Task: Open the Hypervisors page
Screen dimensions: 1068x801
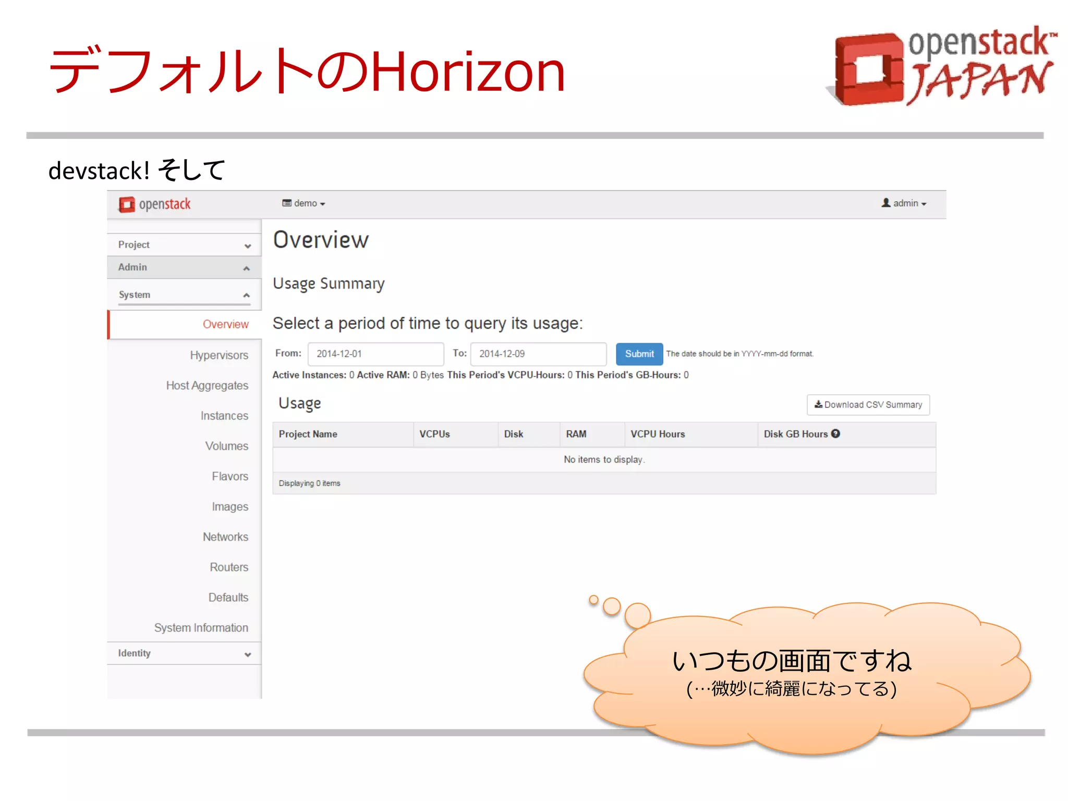Action: [219, 355]
